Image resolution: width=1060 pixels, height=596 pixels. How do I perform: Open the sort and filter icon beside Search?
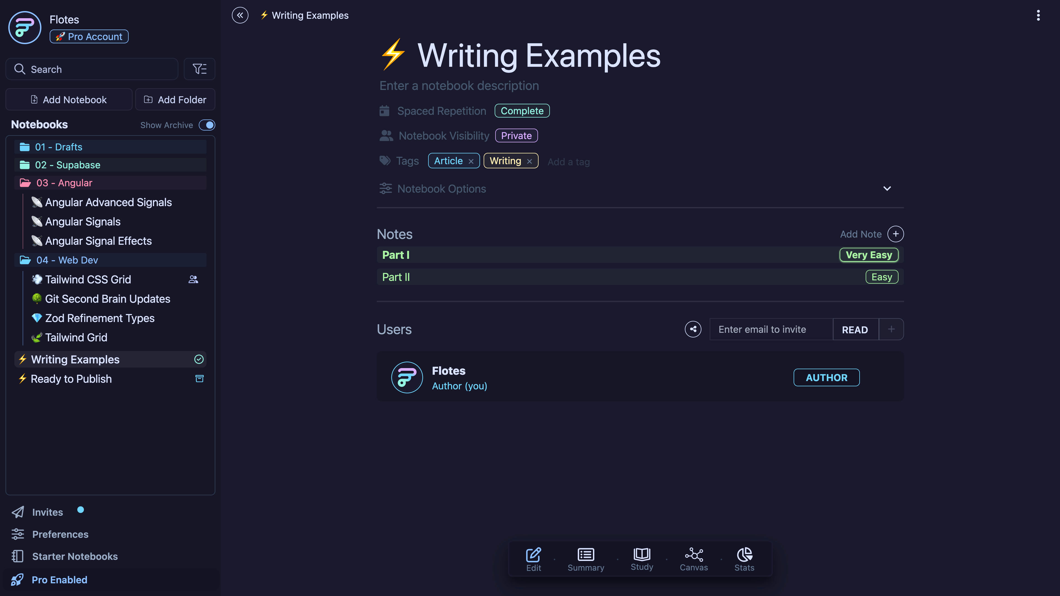click(x=200, y=69)
